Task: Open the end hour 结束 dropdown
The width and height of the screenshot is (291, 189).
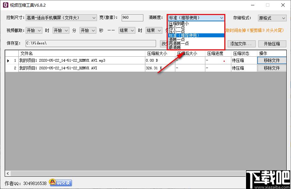Action: pos(127,30)
